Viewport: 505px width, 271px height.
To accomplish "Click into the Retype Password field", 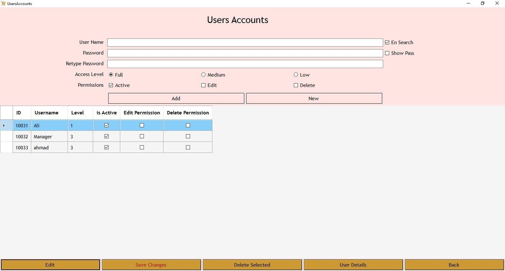I will [245, 64].
